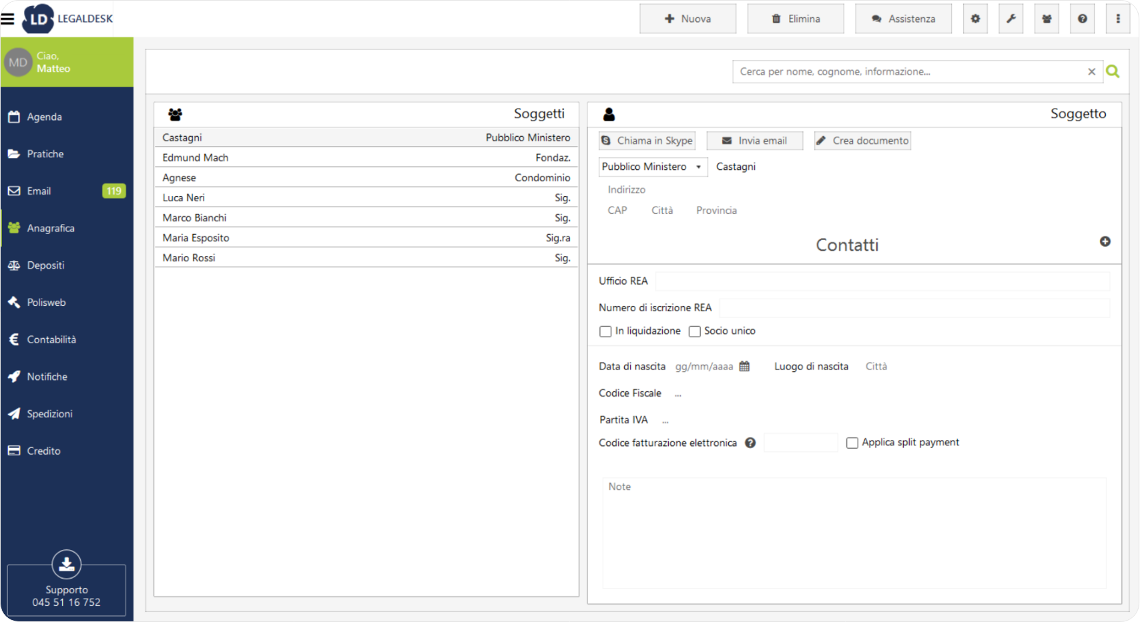Open the calendar picker for Data di nascita
Viewport: 1140px width, 622px height.
coord(744,366)
